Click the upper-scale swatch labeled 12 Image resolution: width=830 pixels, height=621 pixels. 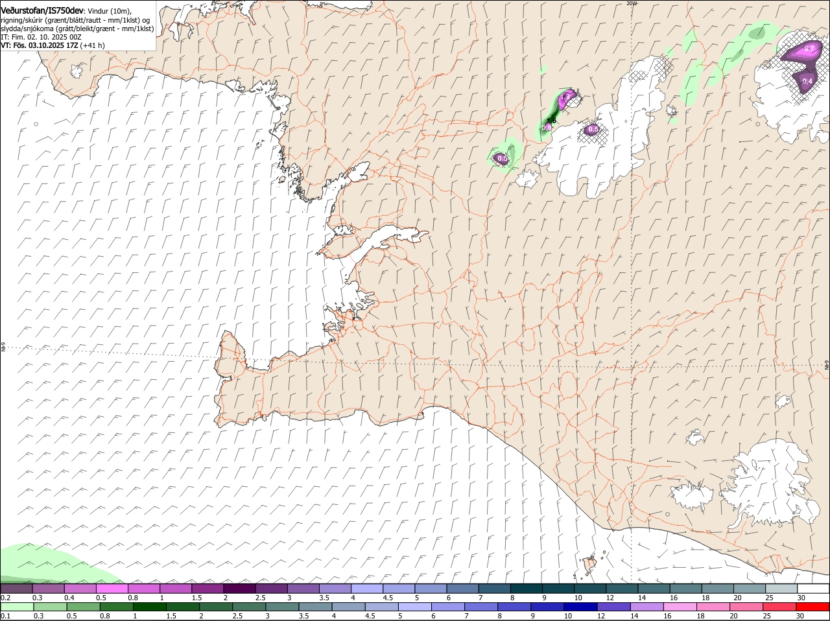pos(621,589)
